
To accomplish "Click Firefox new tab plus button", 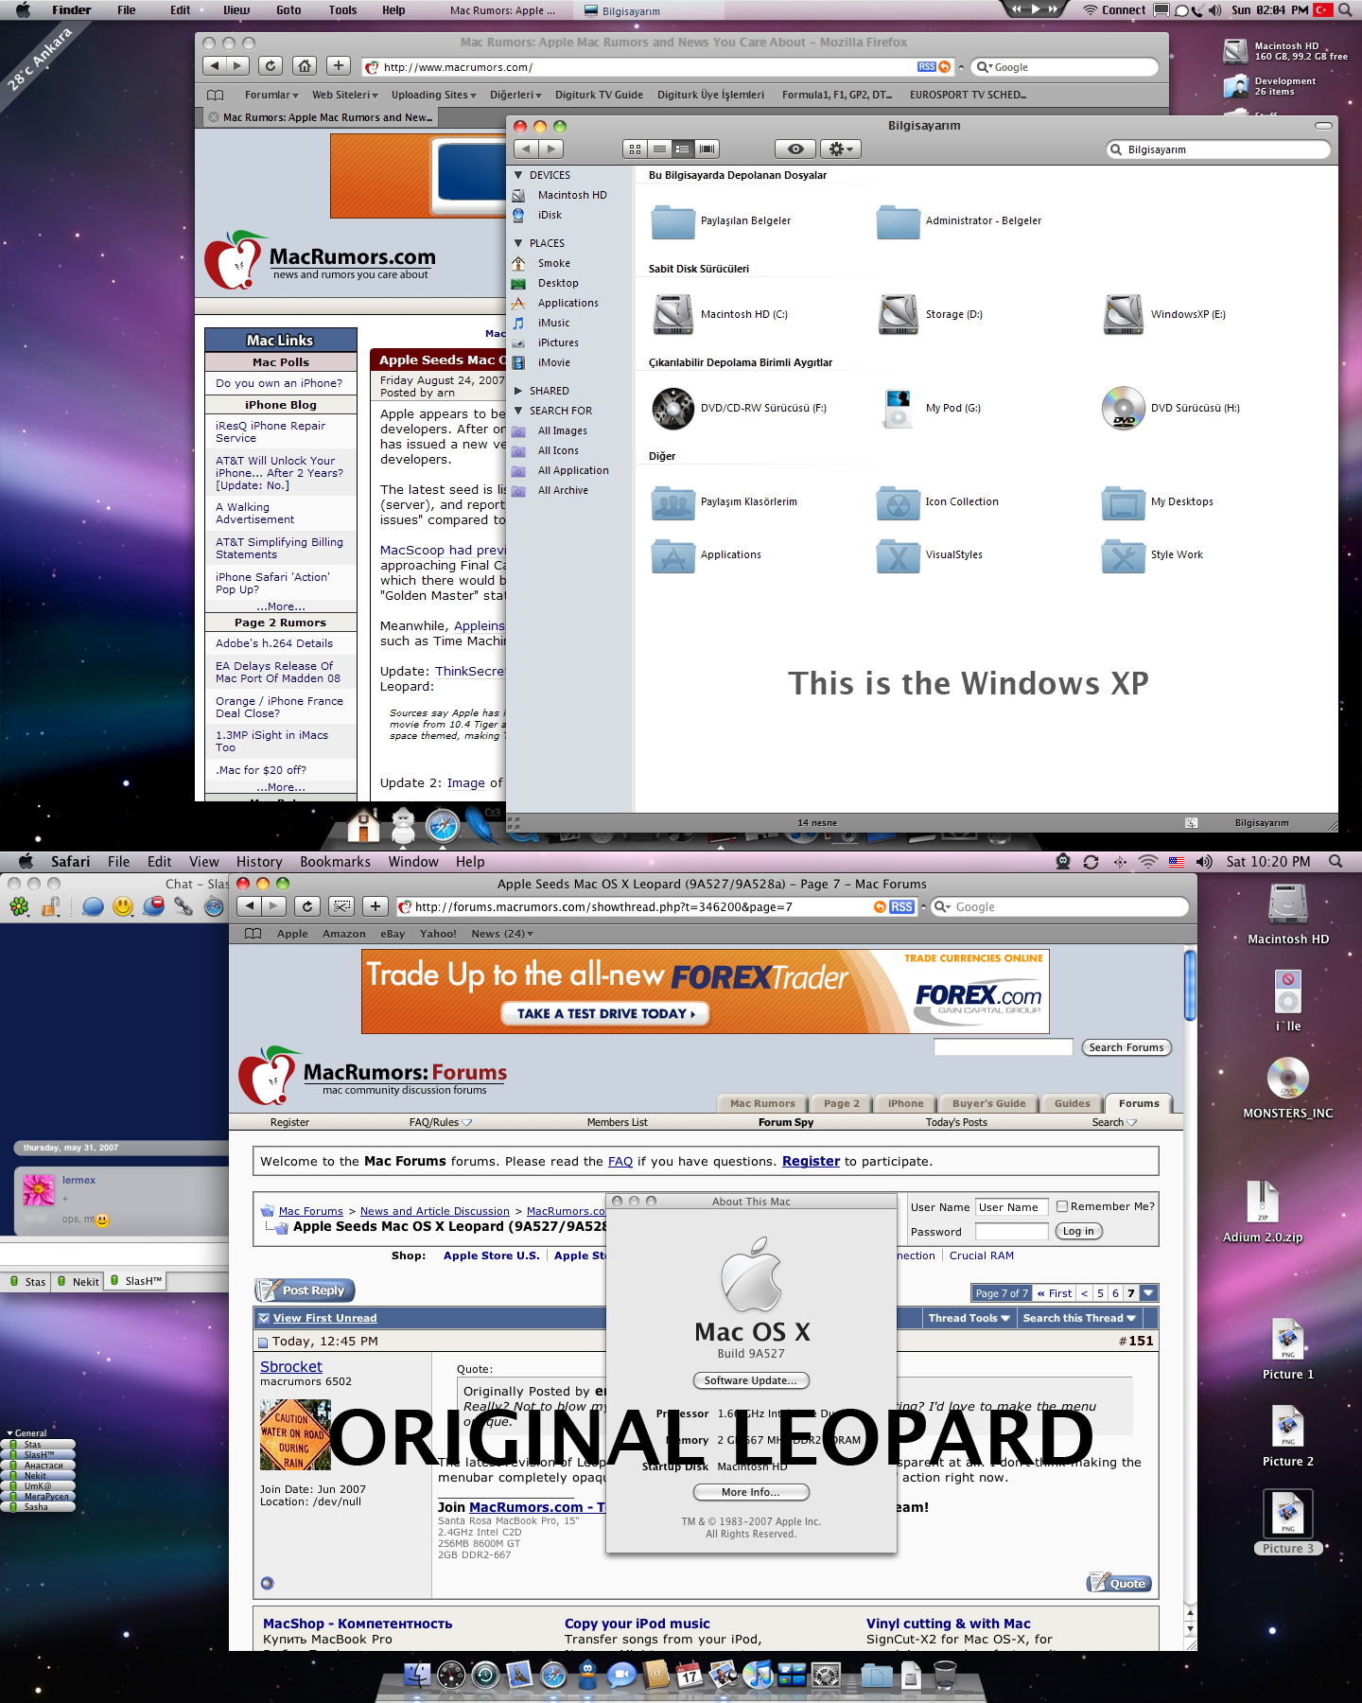I will point(338,66).
